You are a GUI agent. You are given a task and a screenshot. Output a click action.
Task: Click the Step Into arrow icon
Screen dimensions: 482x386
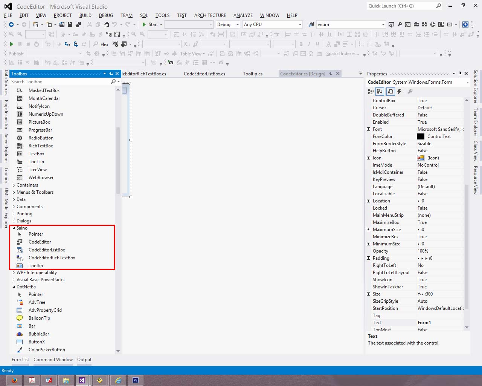click(67, 44)
